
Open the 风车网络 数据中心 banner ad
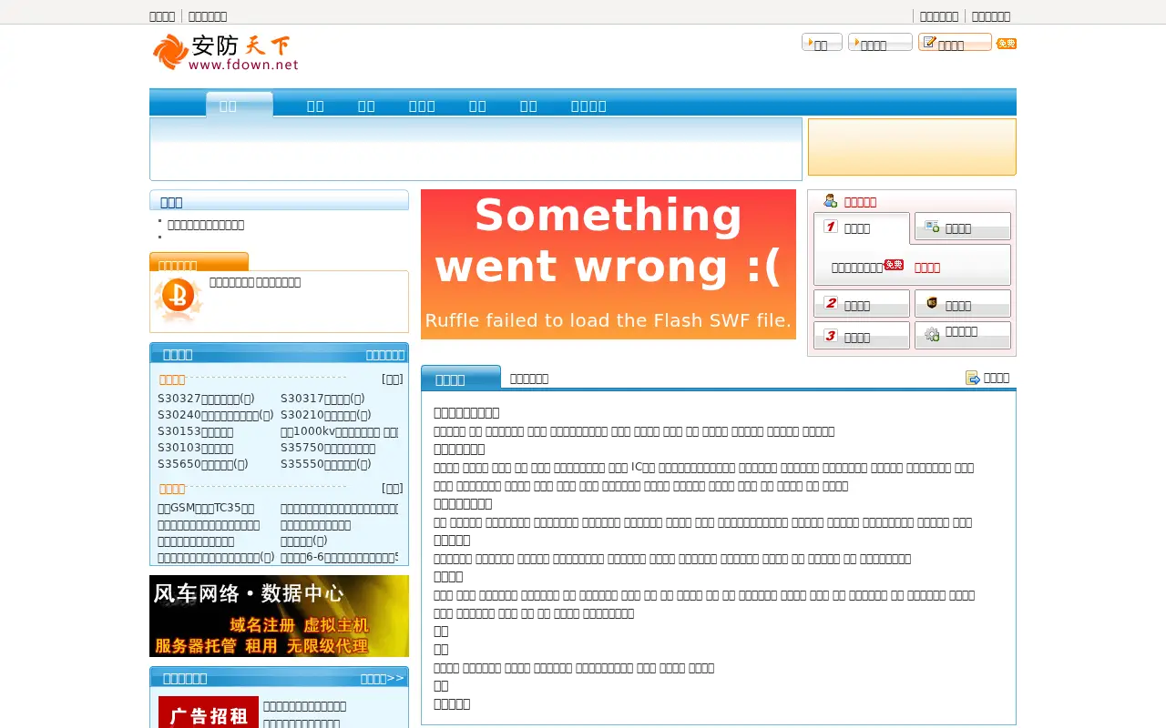click(279, 616)
